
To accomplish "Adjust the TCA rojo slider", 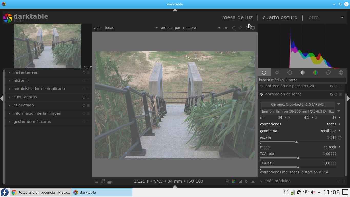I will click(x=298, y=157).
